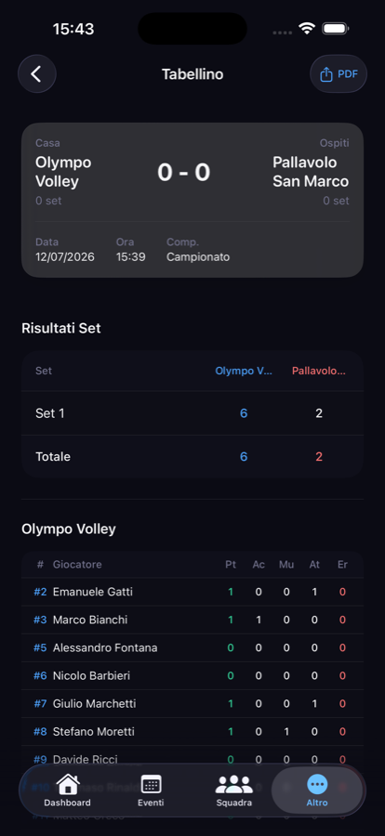
Task: Tap the Pt column header
Action: [x=231, y=564]
